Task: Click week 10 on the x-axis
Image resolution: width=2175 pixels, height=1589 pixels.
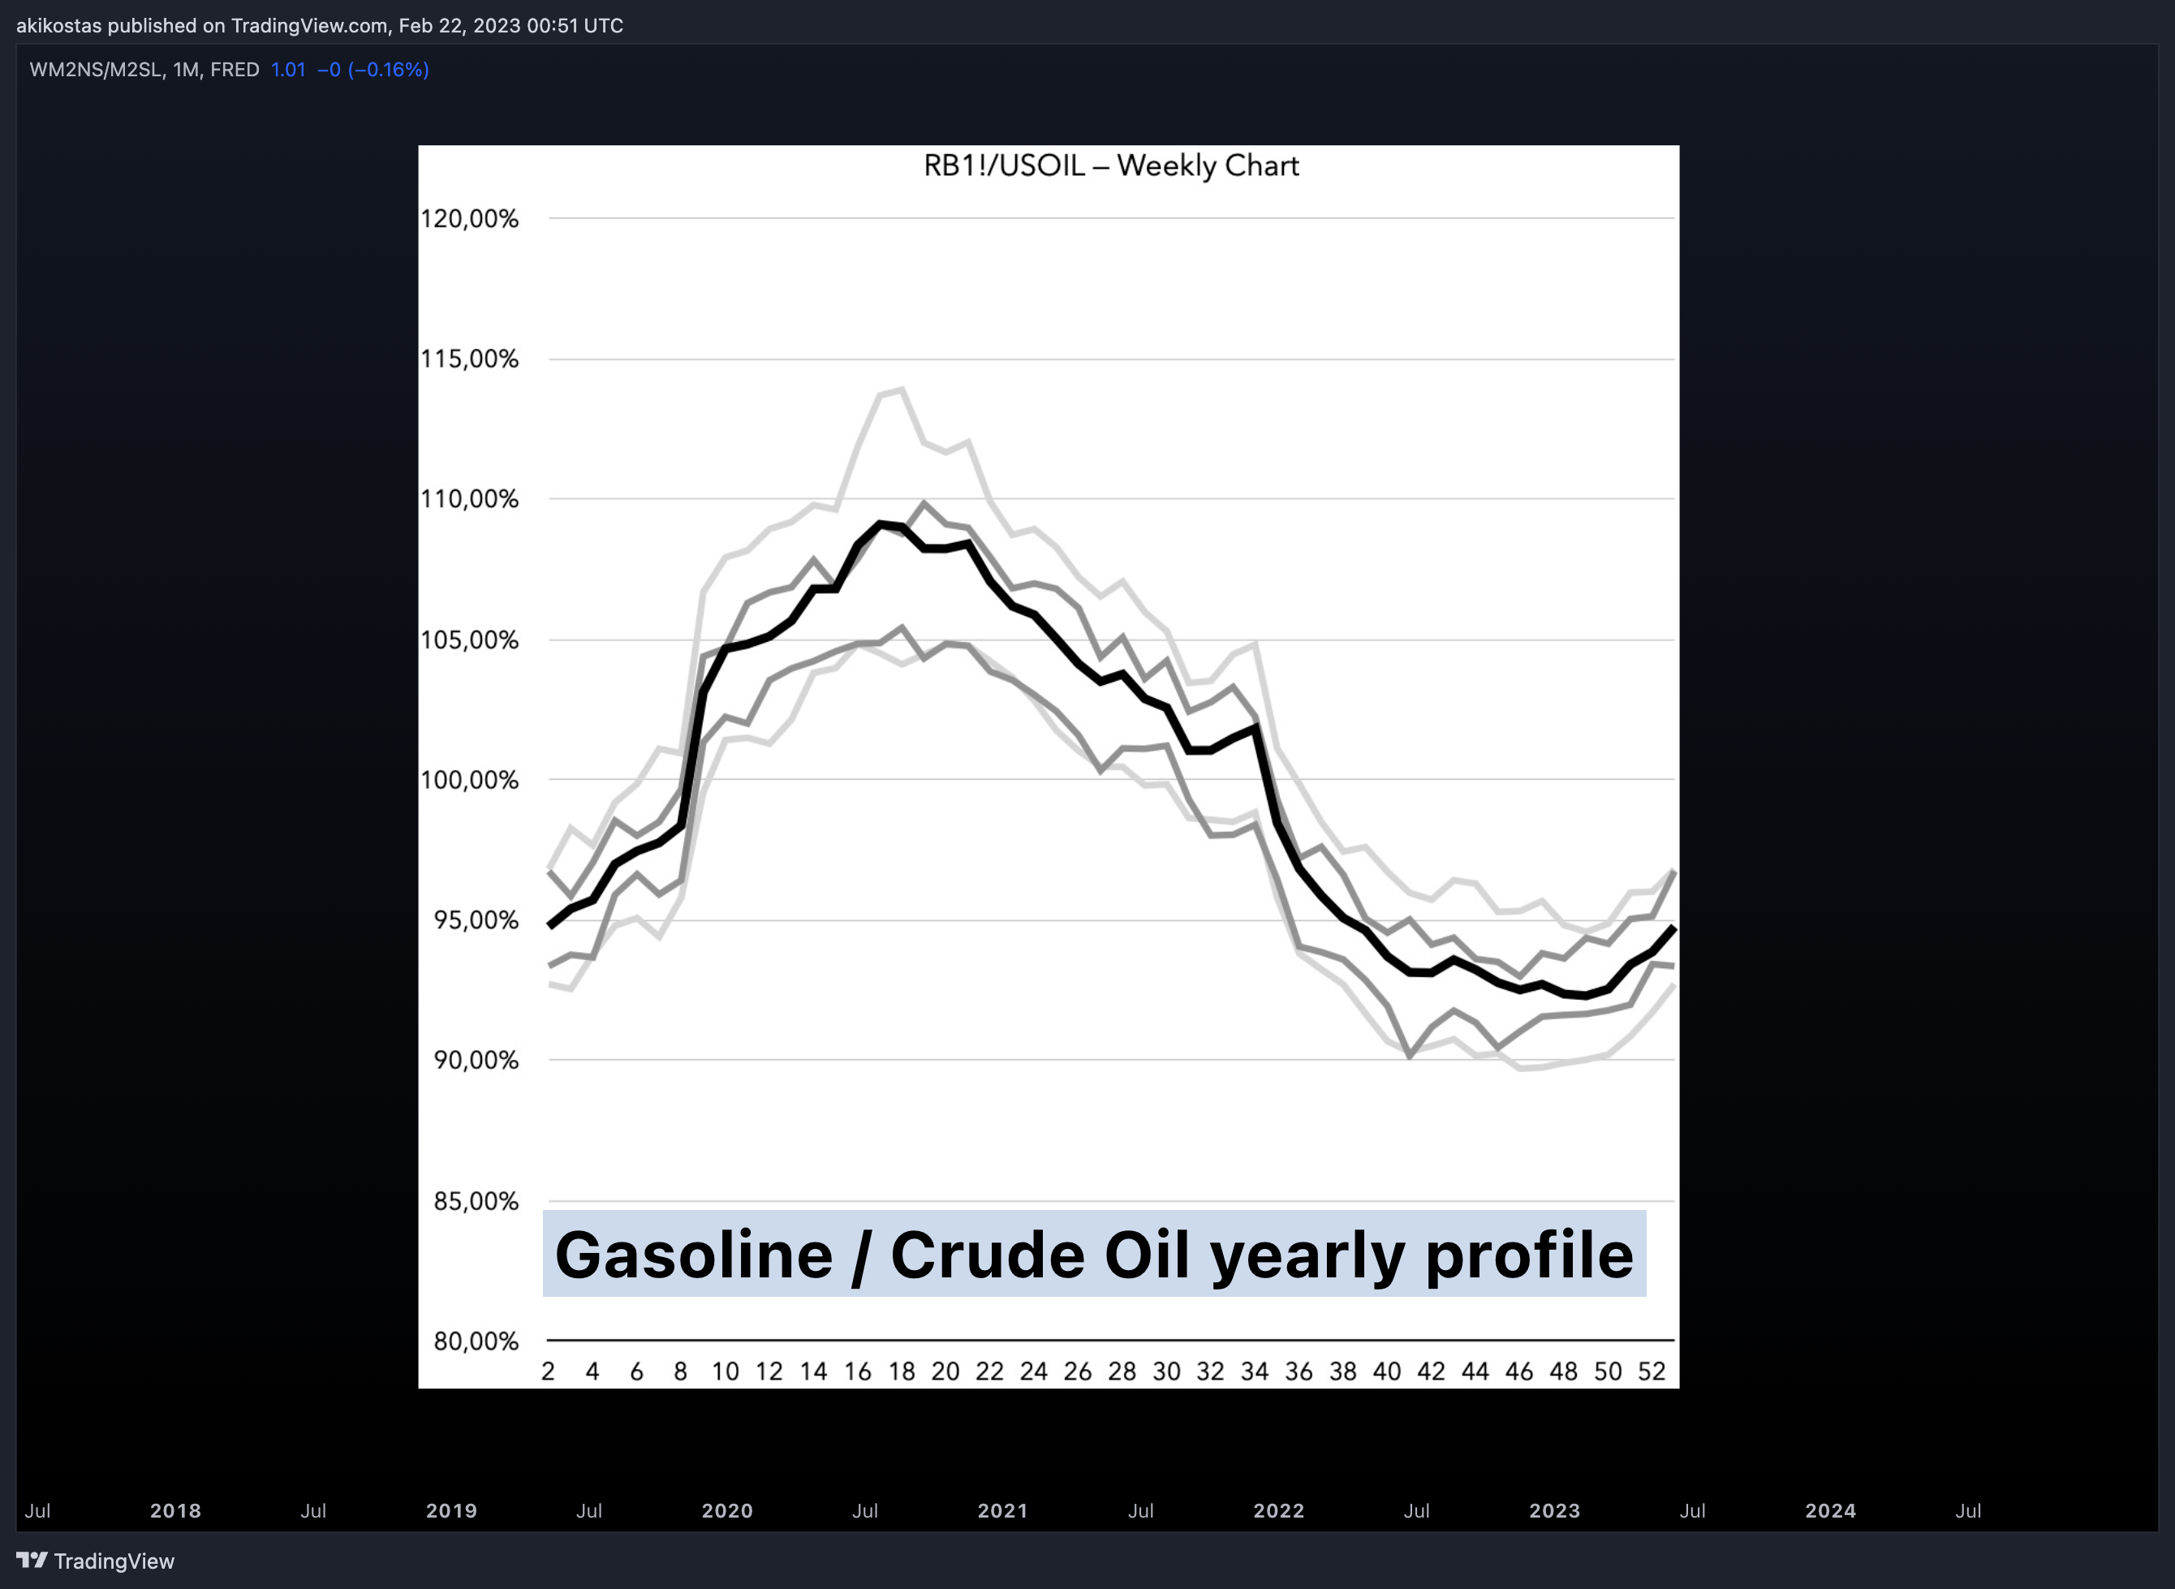Action: pos(726,1372)
